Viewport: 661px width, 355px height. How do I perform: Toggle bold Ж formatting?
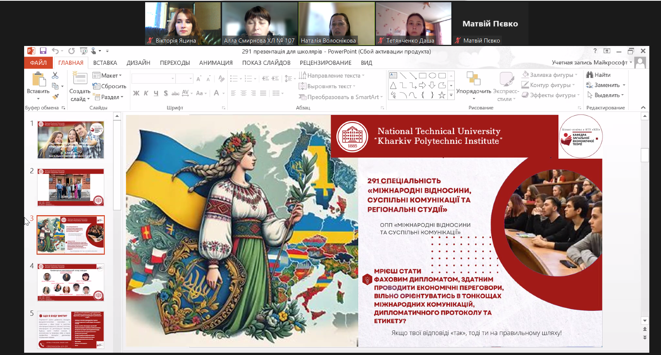136,93
